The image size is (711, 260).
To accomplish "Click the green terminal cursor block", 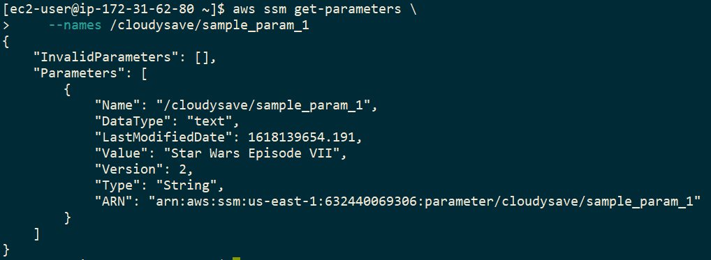I will pyautogui.click(x=236, y=258).
